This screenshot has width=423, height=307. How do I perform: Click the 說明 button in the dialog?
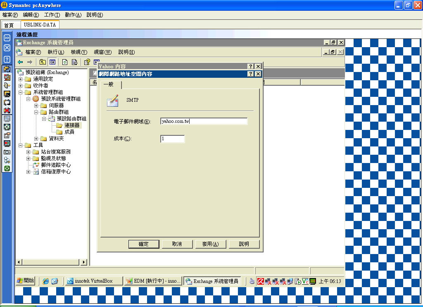point(244,244)
